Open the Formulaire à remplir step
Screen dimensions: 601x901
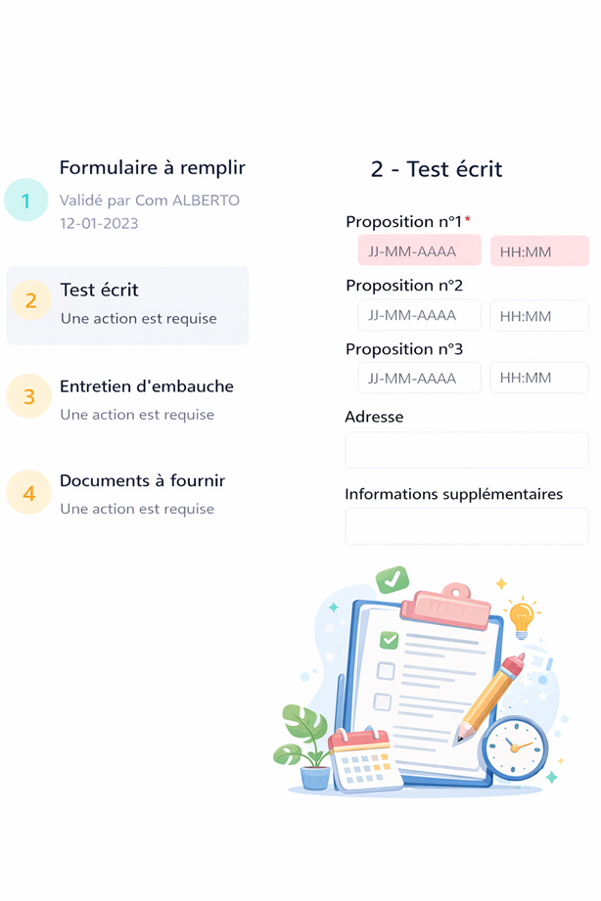[x=152, y=168]
